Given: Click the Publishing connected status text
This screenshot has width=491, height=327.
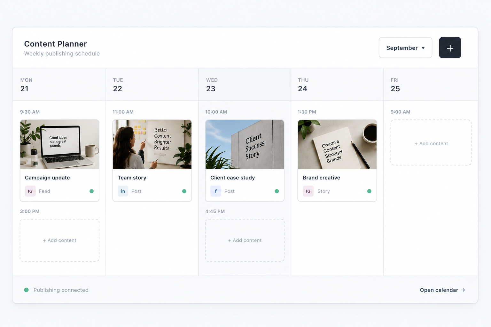Looking at the screenshot, I should 61,290.
